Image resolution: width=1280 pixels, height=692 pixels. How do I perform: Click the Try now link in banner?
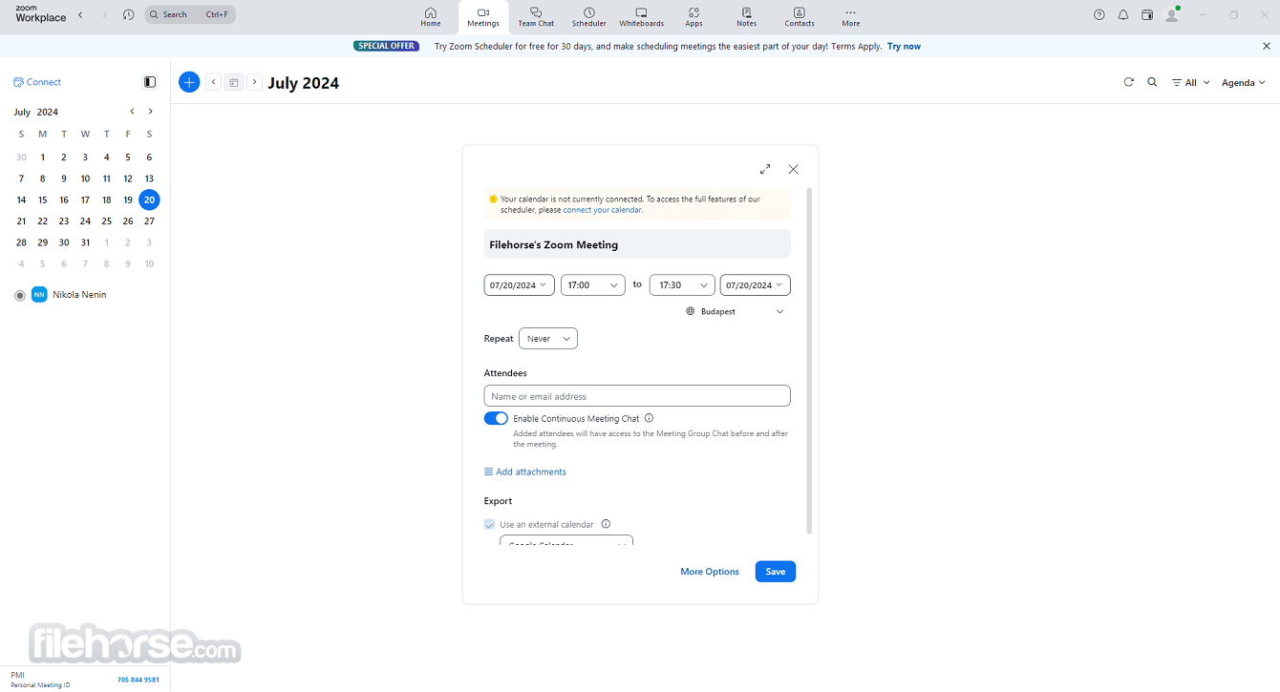click(x=904, y=46)
